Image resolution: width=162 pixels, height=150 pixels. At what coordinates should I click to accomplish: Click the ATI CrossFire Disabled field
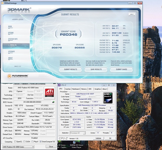(x=34, y=138)
